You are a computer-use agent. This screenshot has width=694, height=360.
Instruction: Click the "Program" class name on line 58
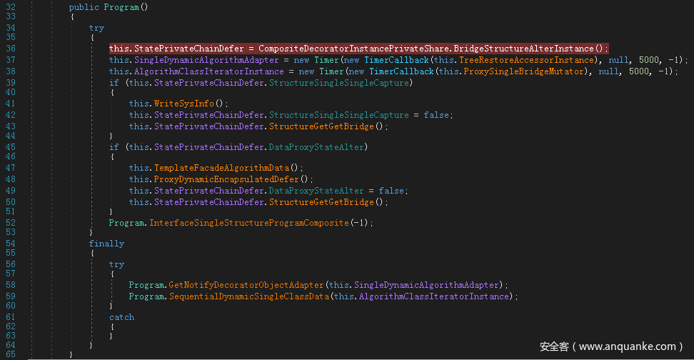146,285
